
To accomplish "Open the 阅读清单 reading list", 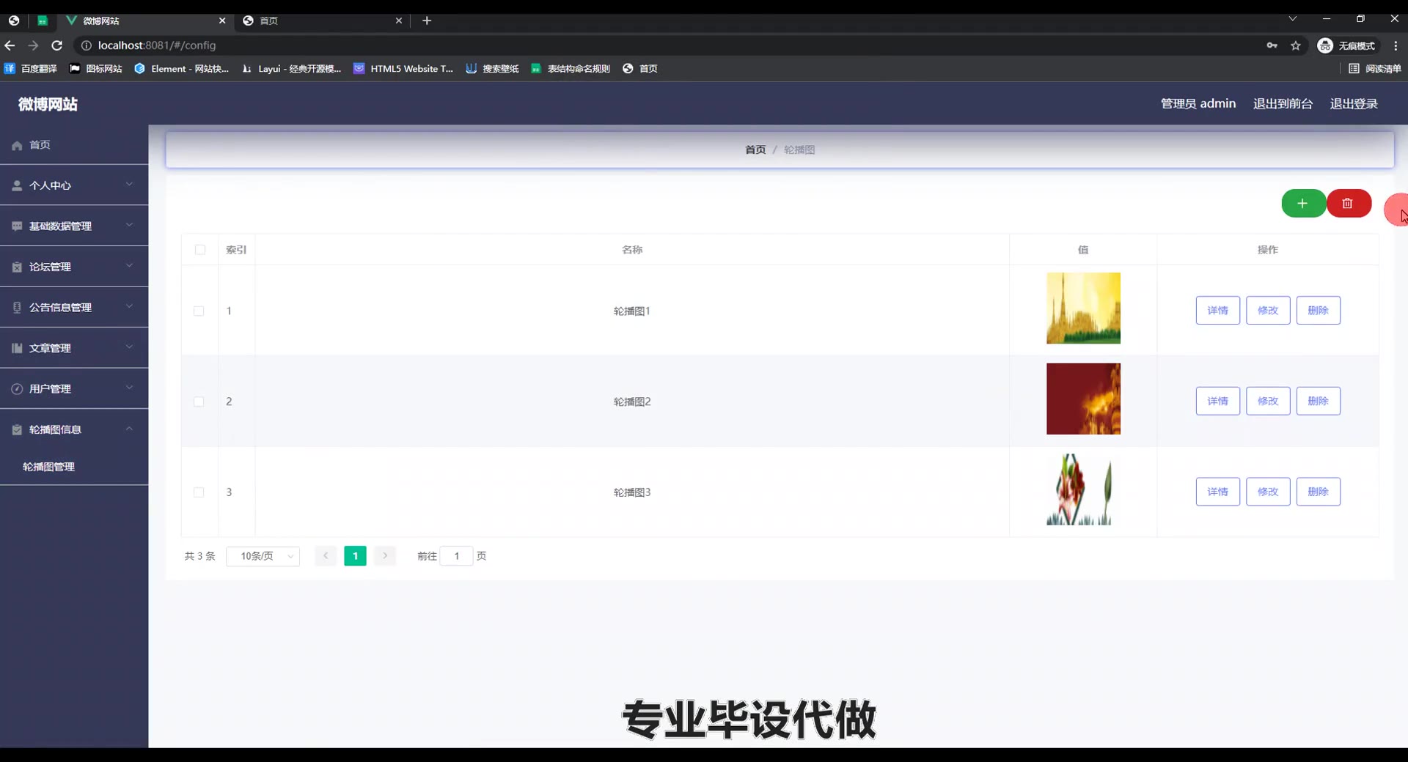I will click(1375, 69).
